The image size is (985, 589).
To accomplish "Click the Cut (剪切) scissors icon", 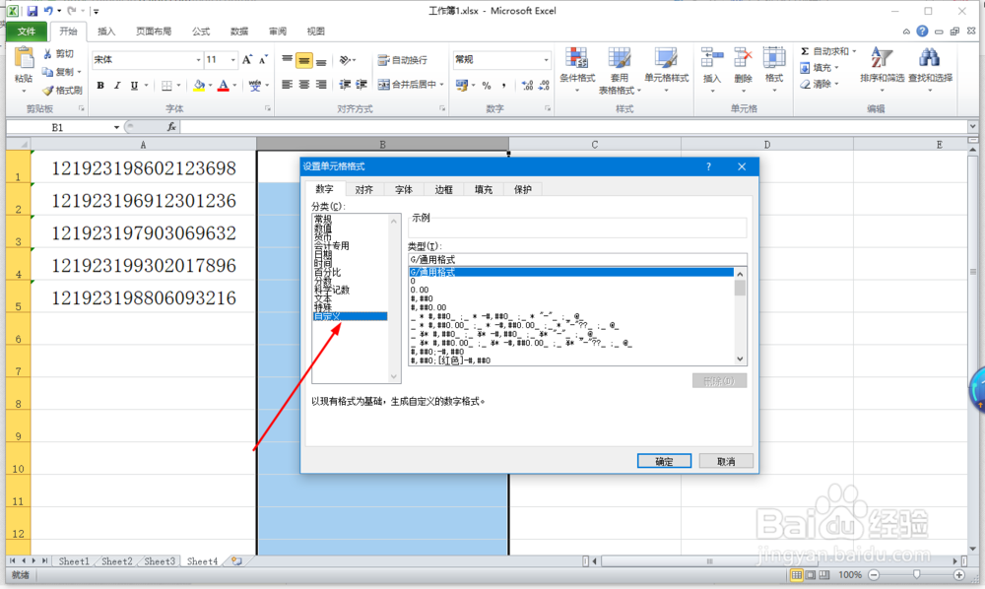I will click(47, 54).
